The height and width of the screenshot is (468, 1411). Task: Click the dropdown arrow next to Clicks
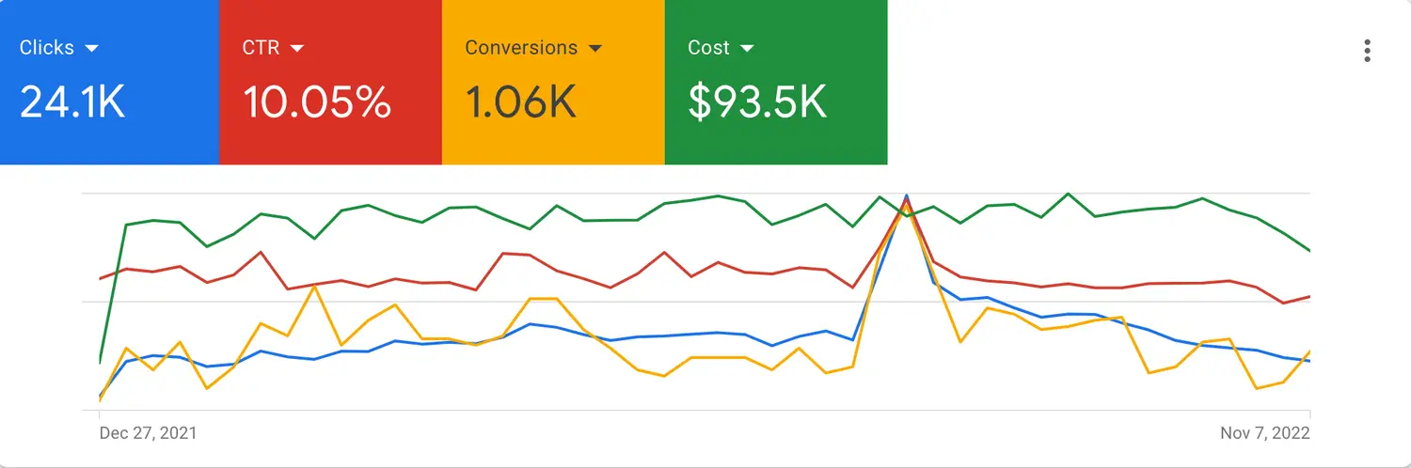(91, 48)
